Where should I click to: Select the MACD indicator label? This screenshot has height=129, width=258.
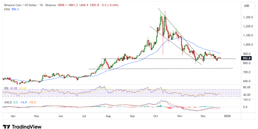pyautogui.click(x=8, y=103)
